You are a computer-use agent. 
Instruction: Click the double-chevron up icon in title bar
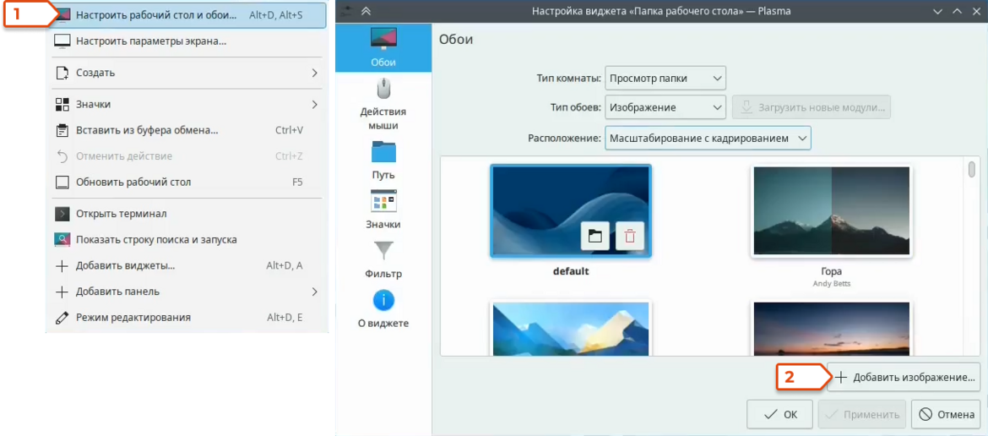pos(366,11)
